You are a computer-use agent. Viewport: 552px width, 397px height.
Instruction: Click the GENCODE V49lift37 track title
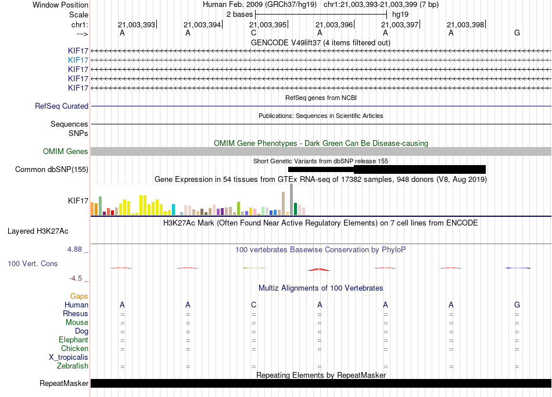click(320, 42)
